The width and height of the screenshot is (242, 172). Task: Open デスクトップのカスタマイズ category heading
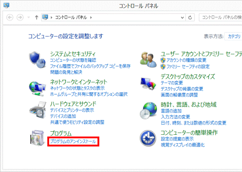(x=188, y=76)
